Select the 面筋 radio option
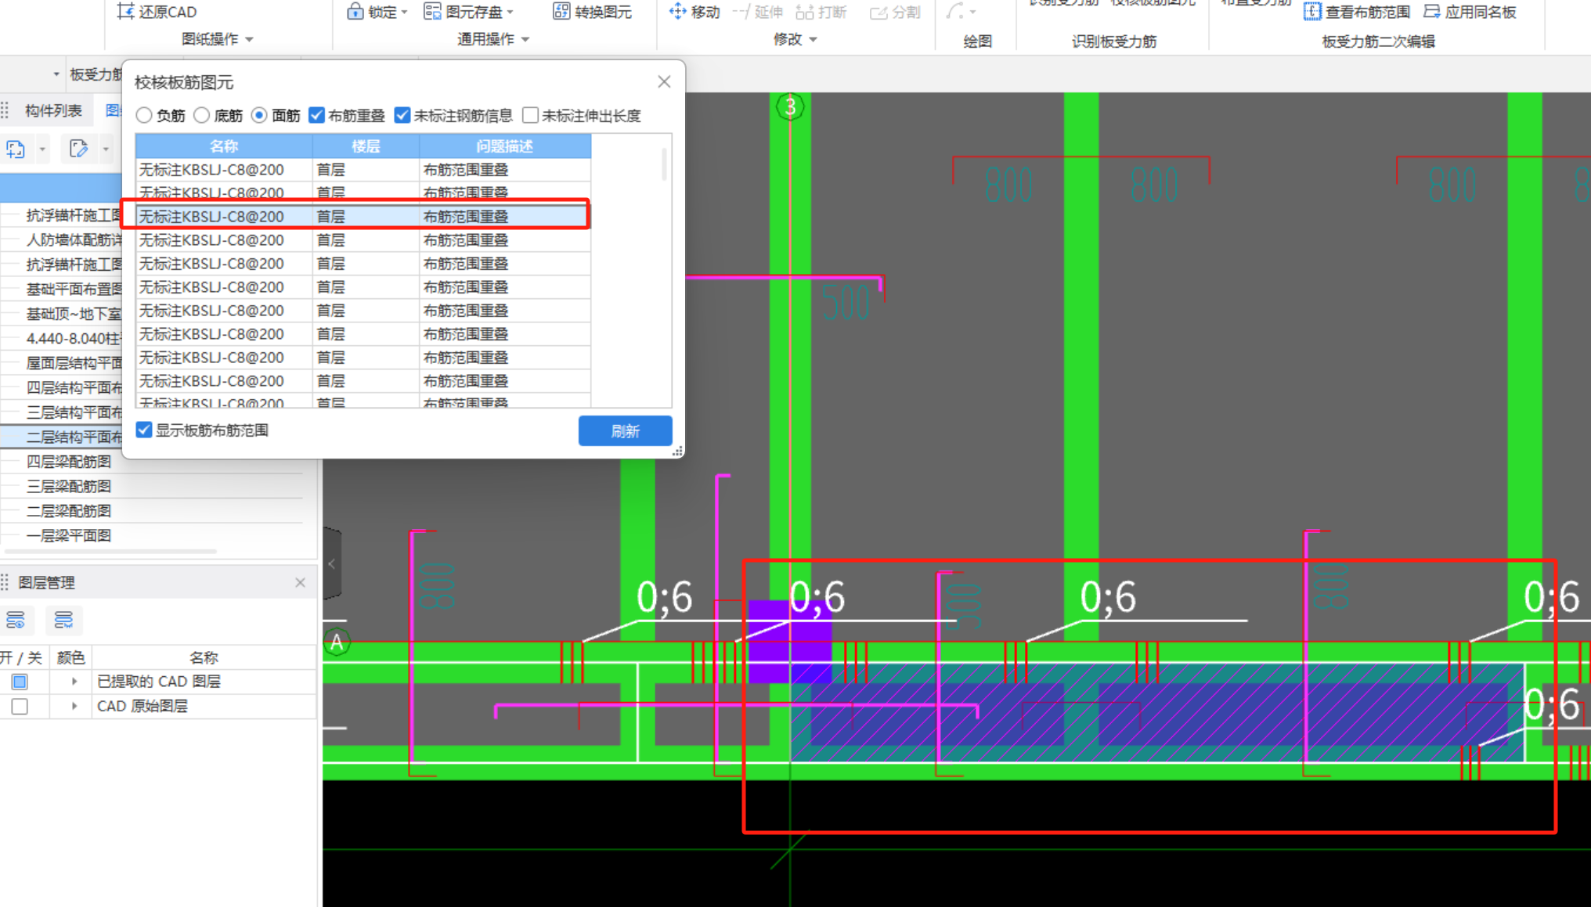The image size is (1591, 907). [x=259, y=116]
